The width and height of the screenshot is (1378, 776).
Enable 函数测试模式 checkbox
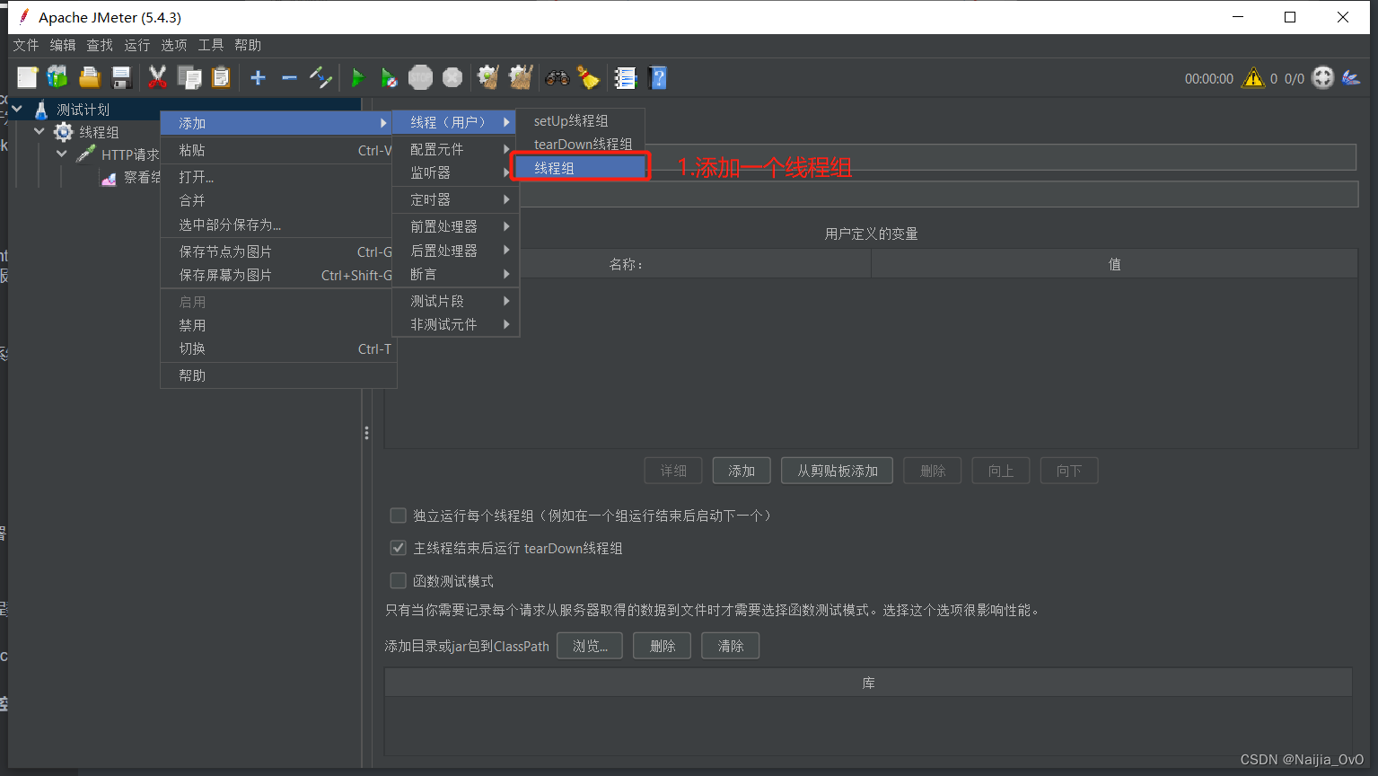tap(398, 581)
